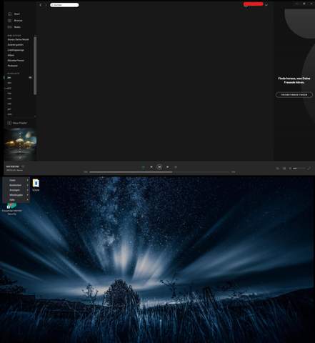Select the desktop file icon beside the menu

pos(36,185)
